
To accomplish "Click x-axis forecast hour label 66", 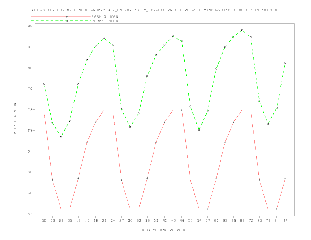I will [x=234, y=220].
